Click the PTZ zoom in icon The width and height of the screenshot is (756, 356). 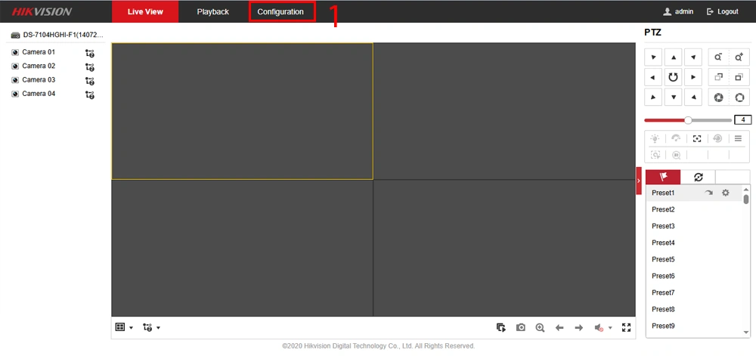pos(739,57)
